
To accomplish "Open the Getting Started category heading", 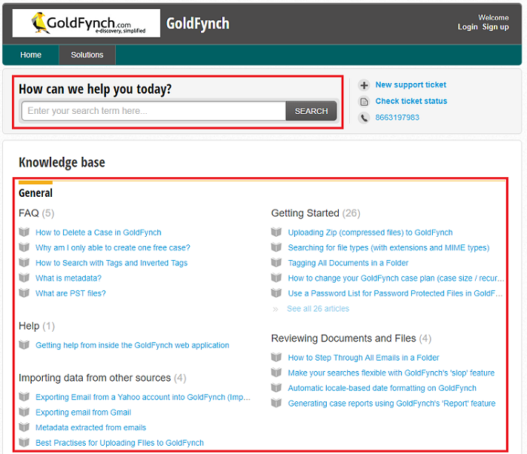I will tap(305, 213).
